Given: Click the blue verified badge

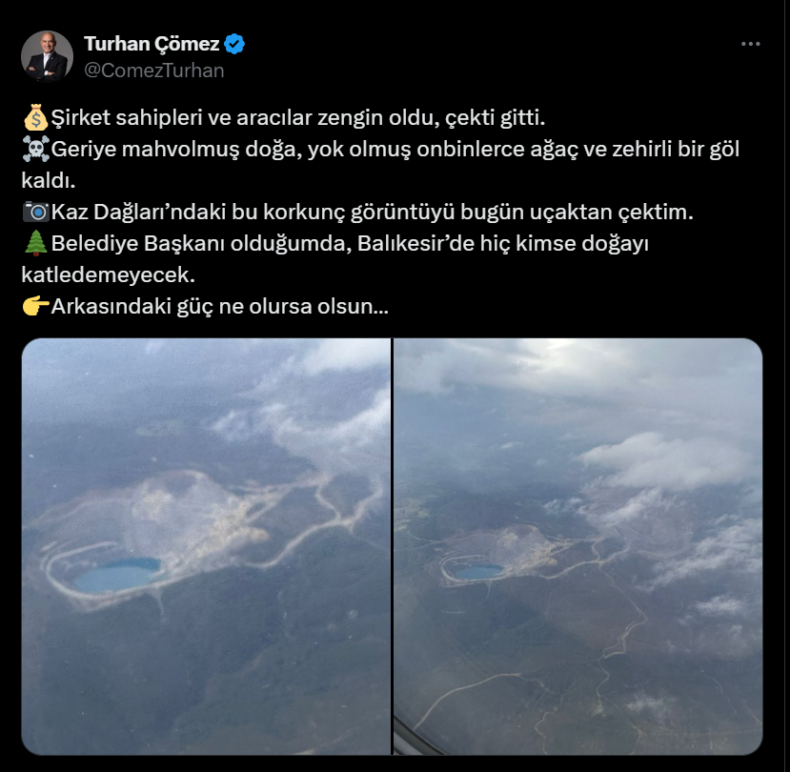Looking at the screenshot, I should [x=234, y=44].
